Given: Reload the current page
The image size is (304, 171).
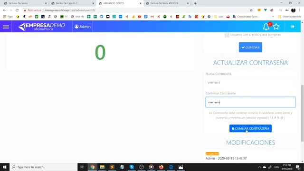Looking at the screenshot, I should [17, 10].
